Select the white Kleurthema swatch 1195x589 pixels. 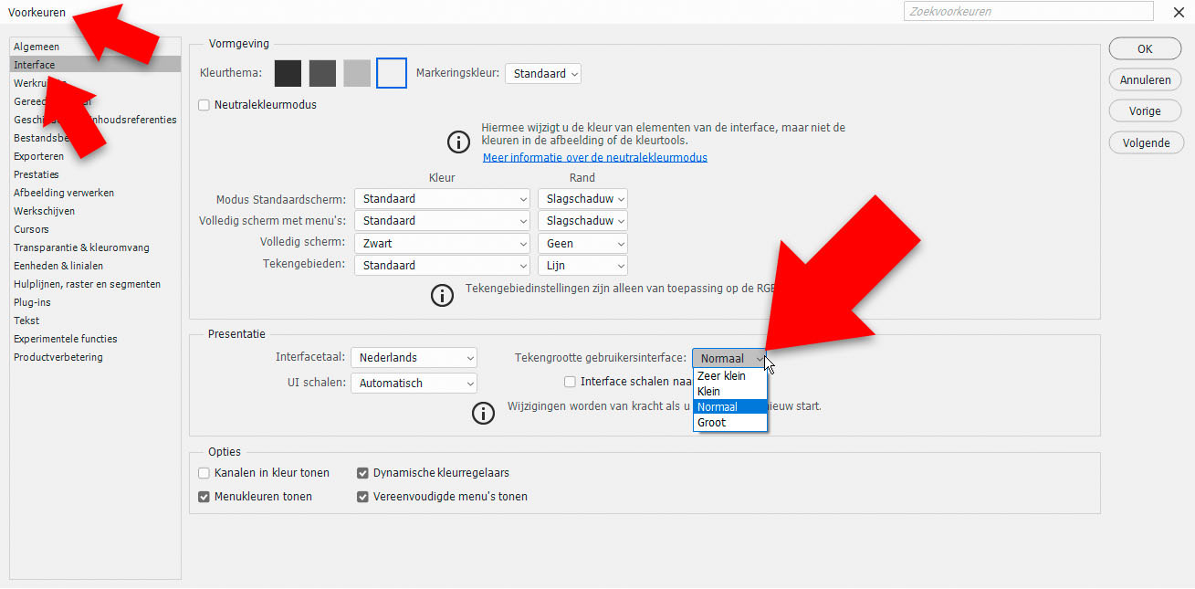click(x=392, y=73)
